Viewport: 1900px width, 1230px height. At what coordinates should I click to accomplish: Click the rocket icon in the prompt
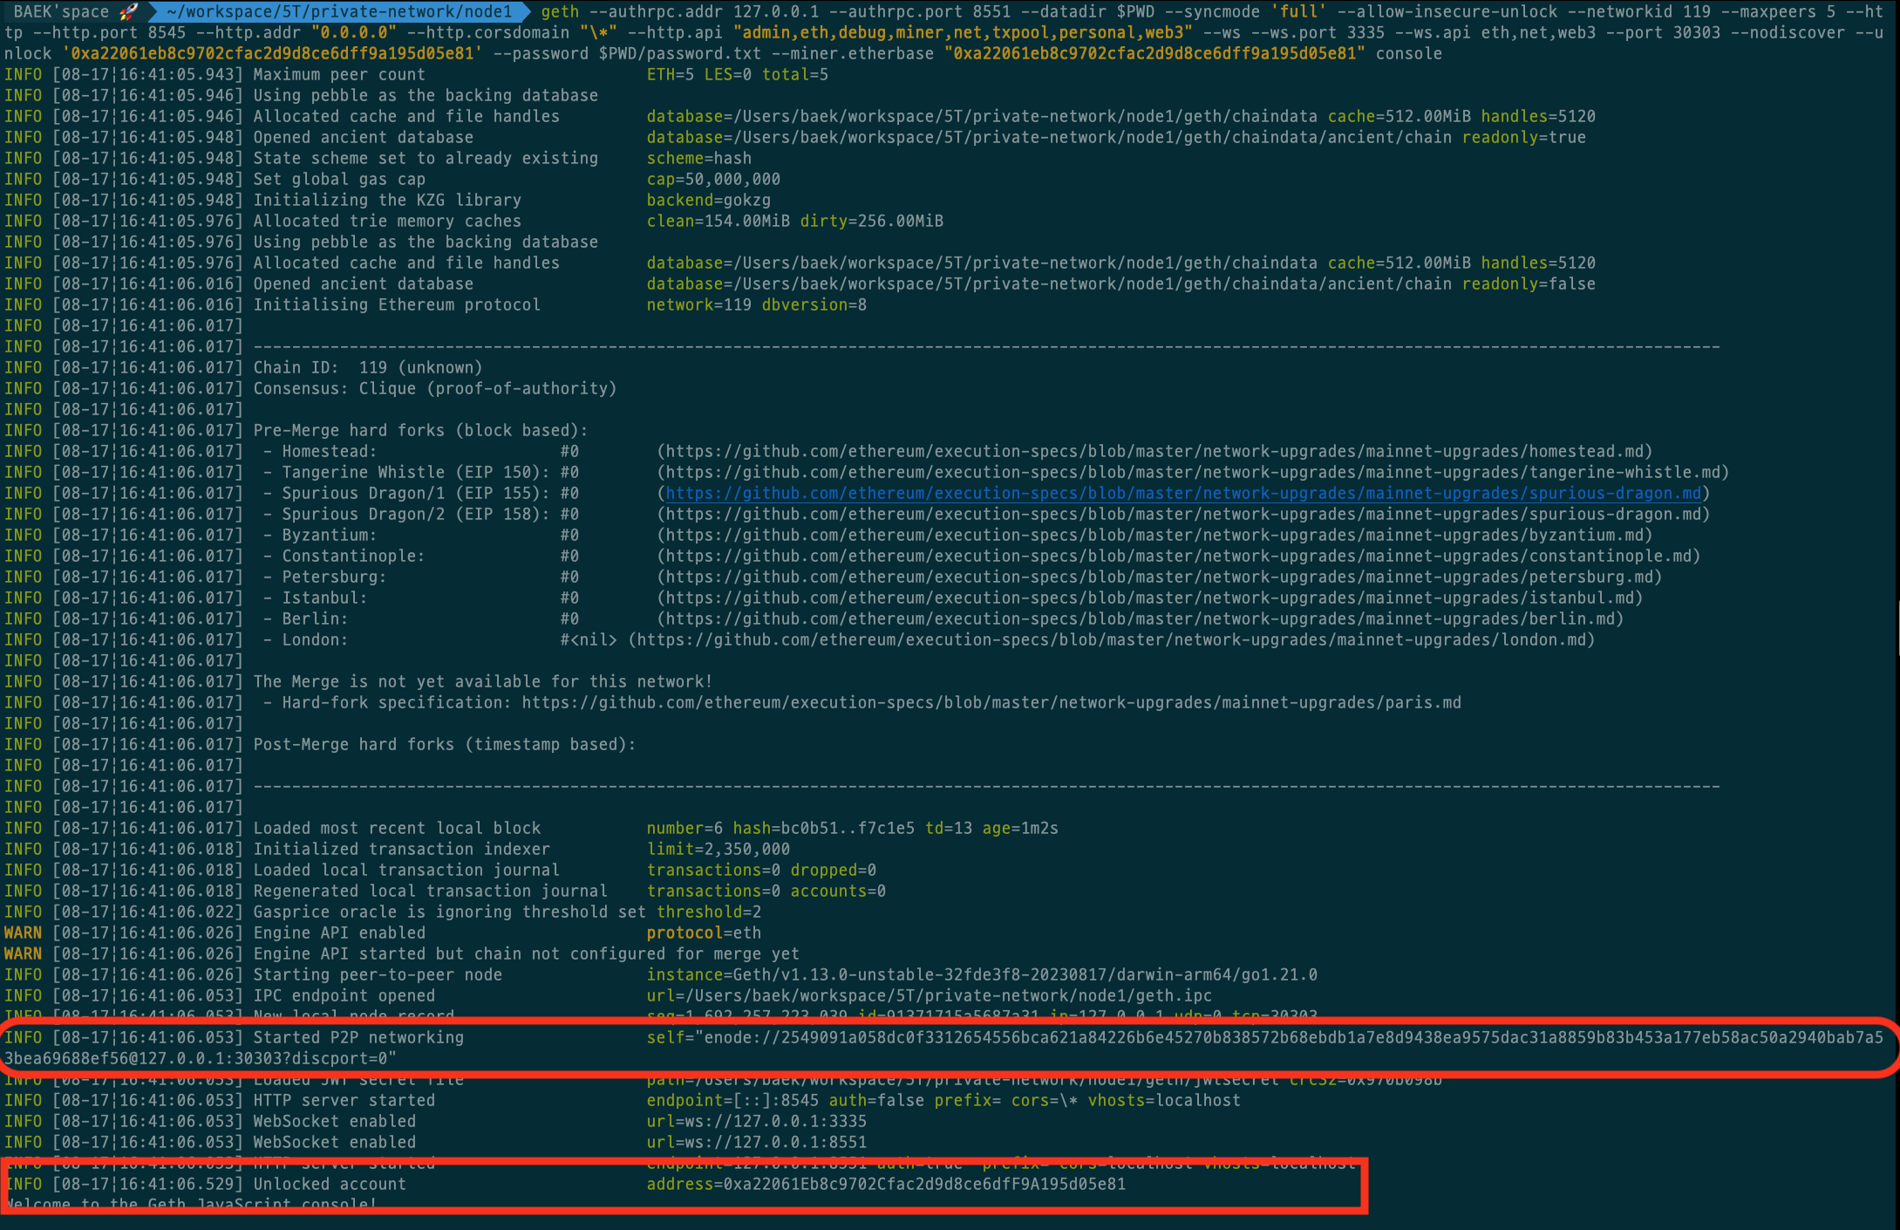129,11
